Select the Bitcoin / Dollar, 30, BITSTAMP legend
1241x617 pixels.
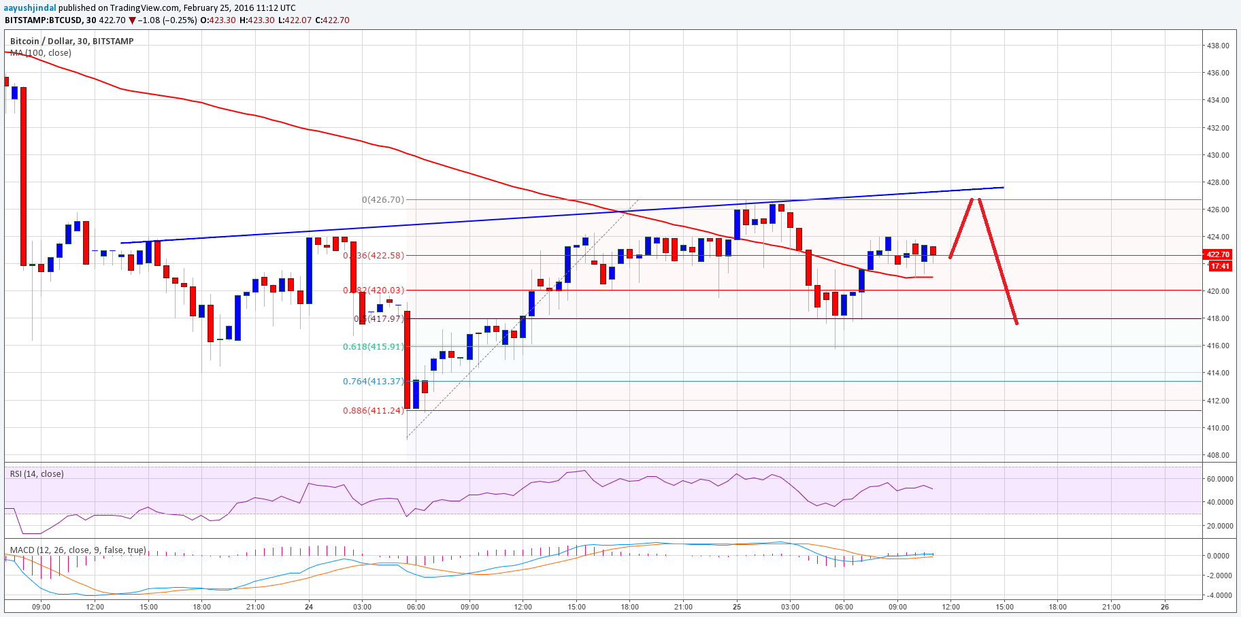point(71,41)
